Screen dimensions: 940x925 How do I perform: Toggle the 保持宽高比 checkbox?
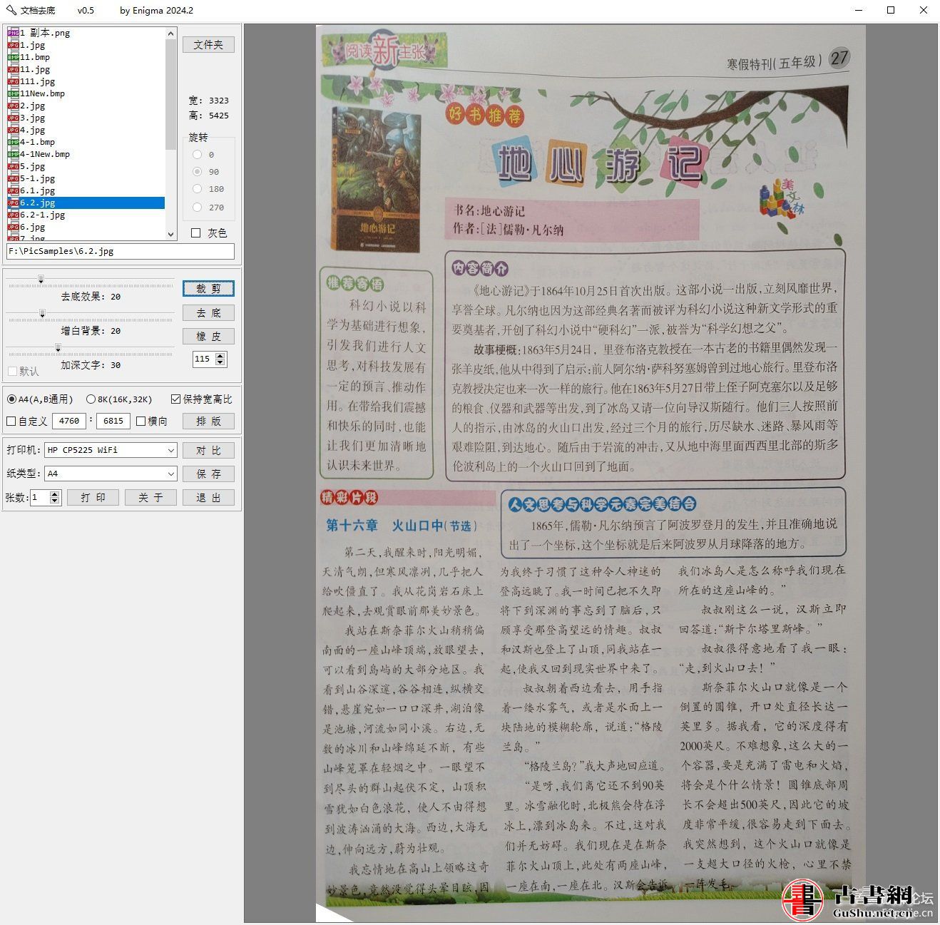175,399
